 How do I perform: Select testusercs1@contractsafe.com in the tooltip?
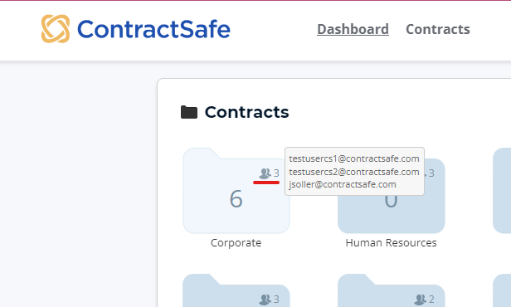[354, 158]
